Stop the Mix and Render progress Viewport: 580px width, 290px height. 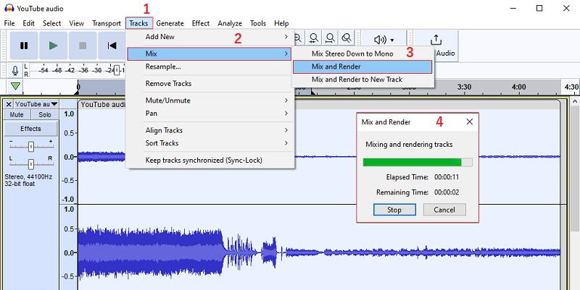pos(394,210)
